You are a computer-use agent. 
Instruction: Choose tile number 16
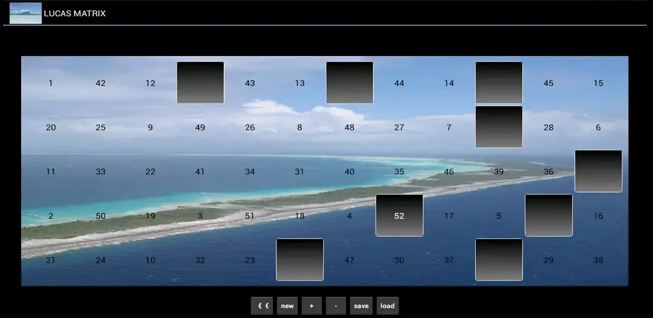click(x=598, y=216)
